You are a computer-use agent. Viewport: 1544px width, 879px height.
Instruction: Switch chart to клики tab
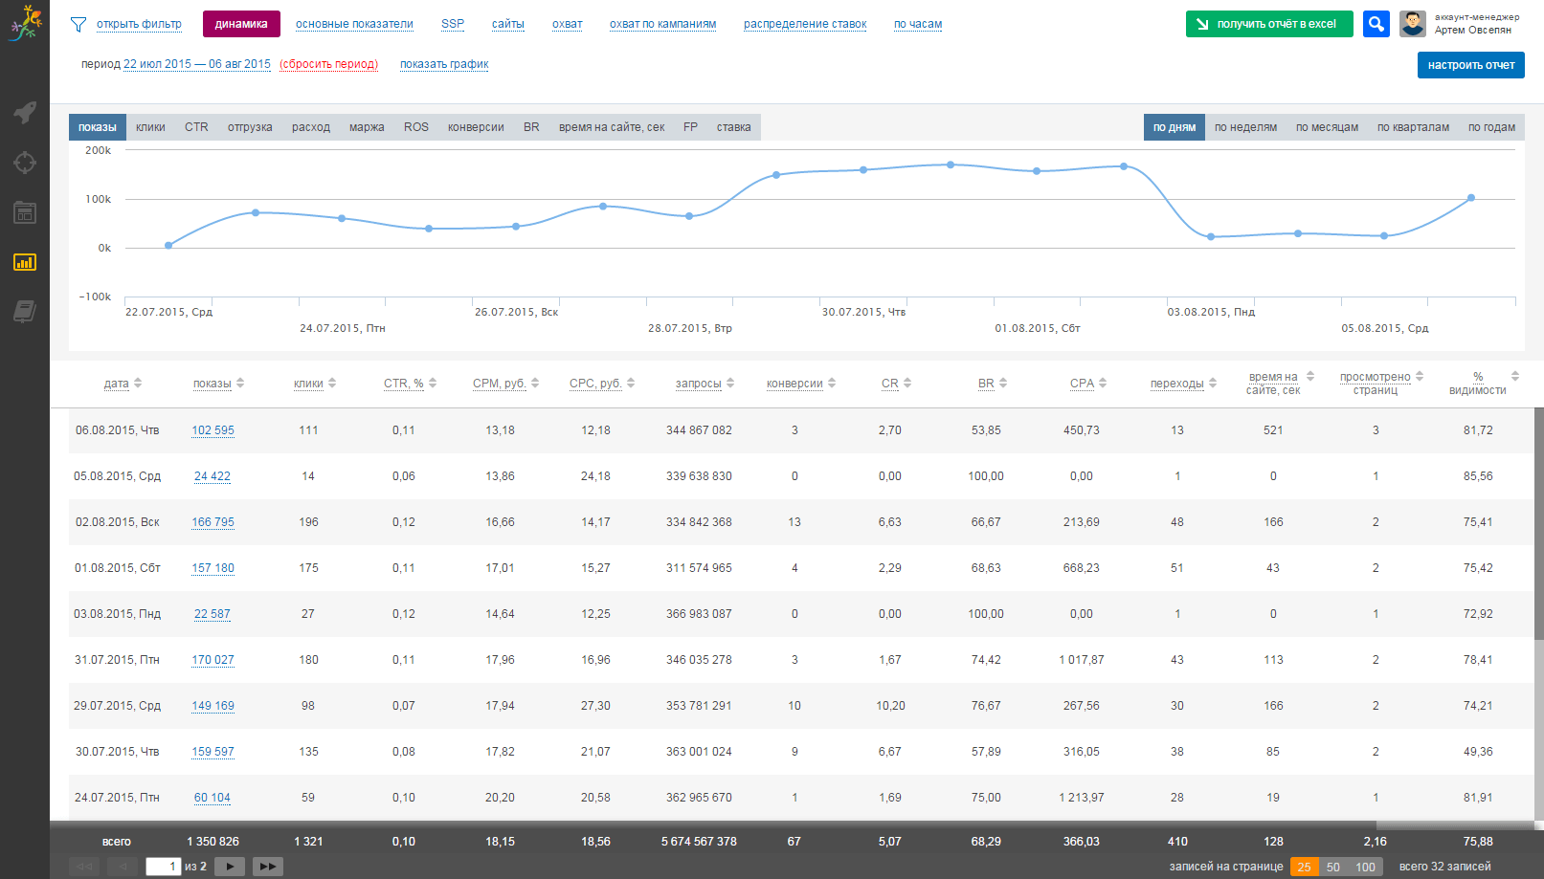click(x=150, y=127)
